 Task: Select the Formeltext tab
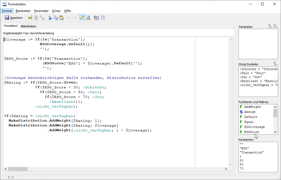11,26
